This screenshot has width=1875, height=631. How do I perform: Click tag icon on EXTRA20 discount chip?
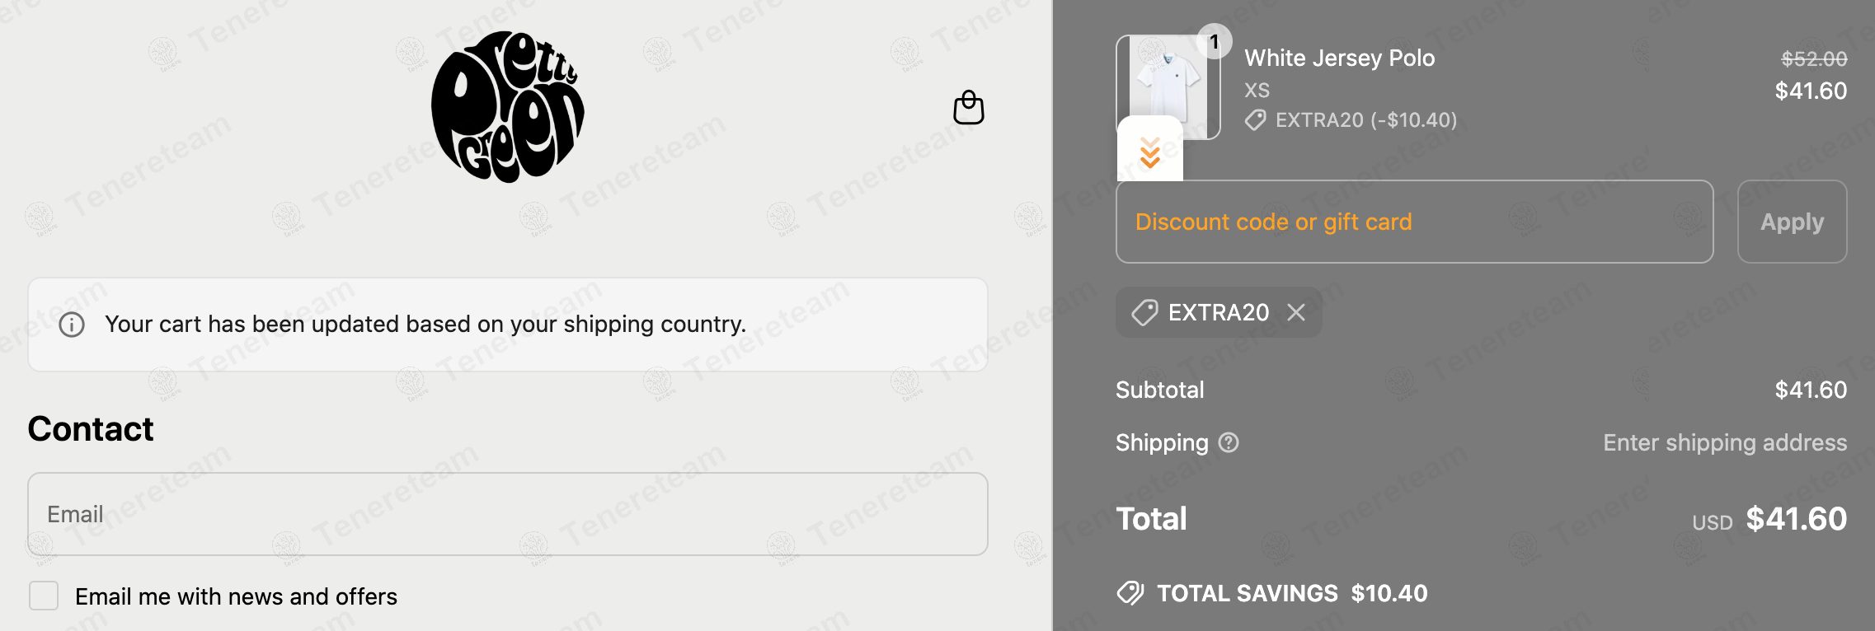[x=1144, y=313]
